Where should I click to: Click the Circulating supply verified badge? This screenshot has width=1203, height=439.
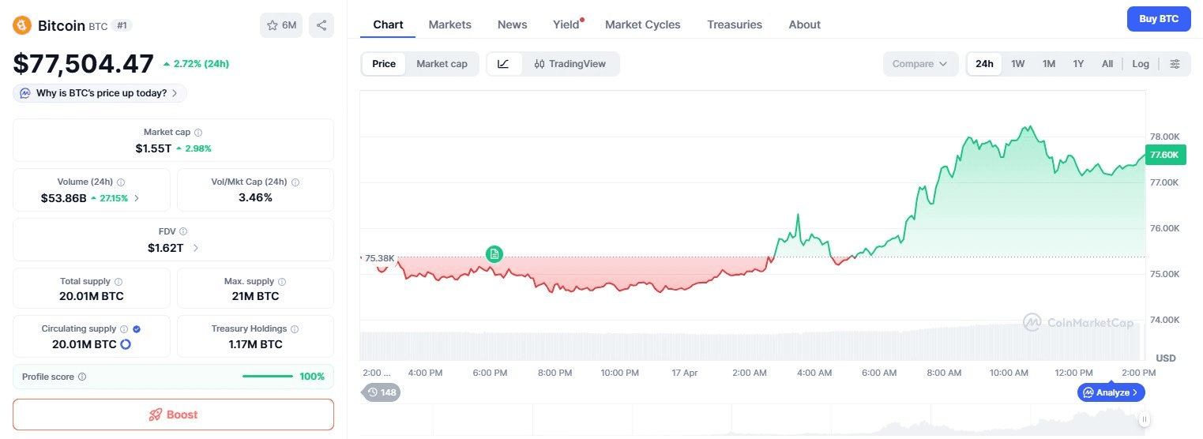pos(137,328)
